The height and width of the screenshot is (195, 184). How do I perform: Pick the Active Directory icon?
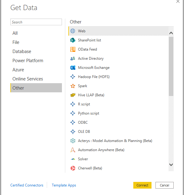point(73,58)
